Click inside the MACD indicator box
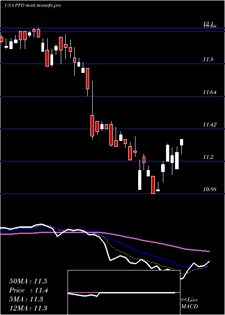Screen dimensions: 225x315 tap(124, 292)
